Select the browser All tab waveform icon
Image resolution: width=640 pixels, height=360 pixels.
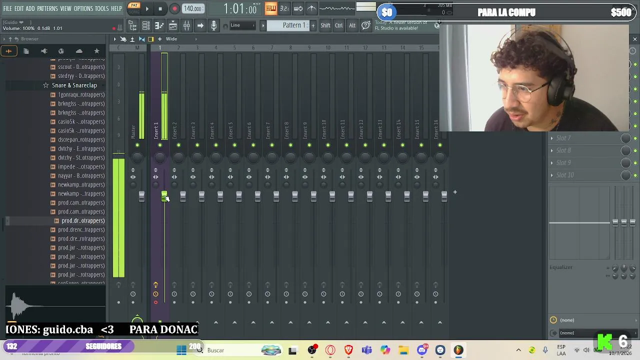tap(8, 51)
